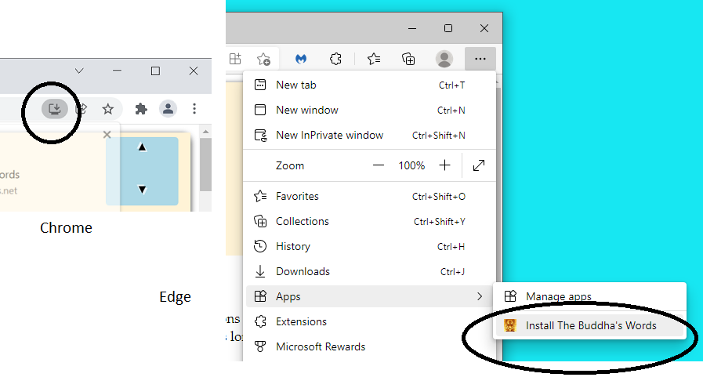Click Edge's apps grid icon in address bar
703x388 pixels.
click(x=235, y=59)
